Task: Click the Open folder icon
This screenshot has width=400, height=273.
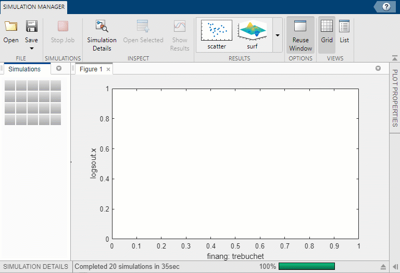Action: [11, 27]
